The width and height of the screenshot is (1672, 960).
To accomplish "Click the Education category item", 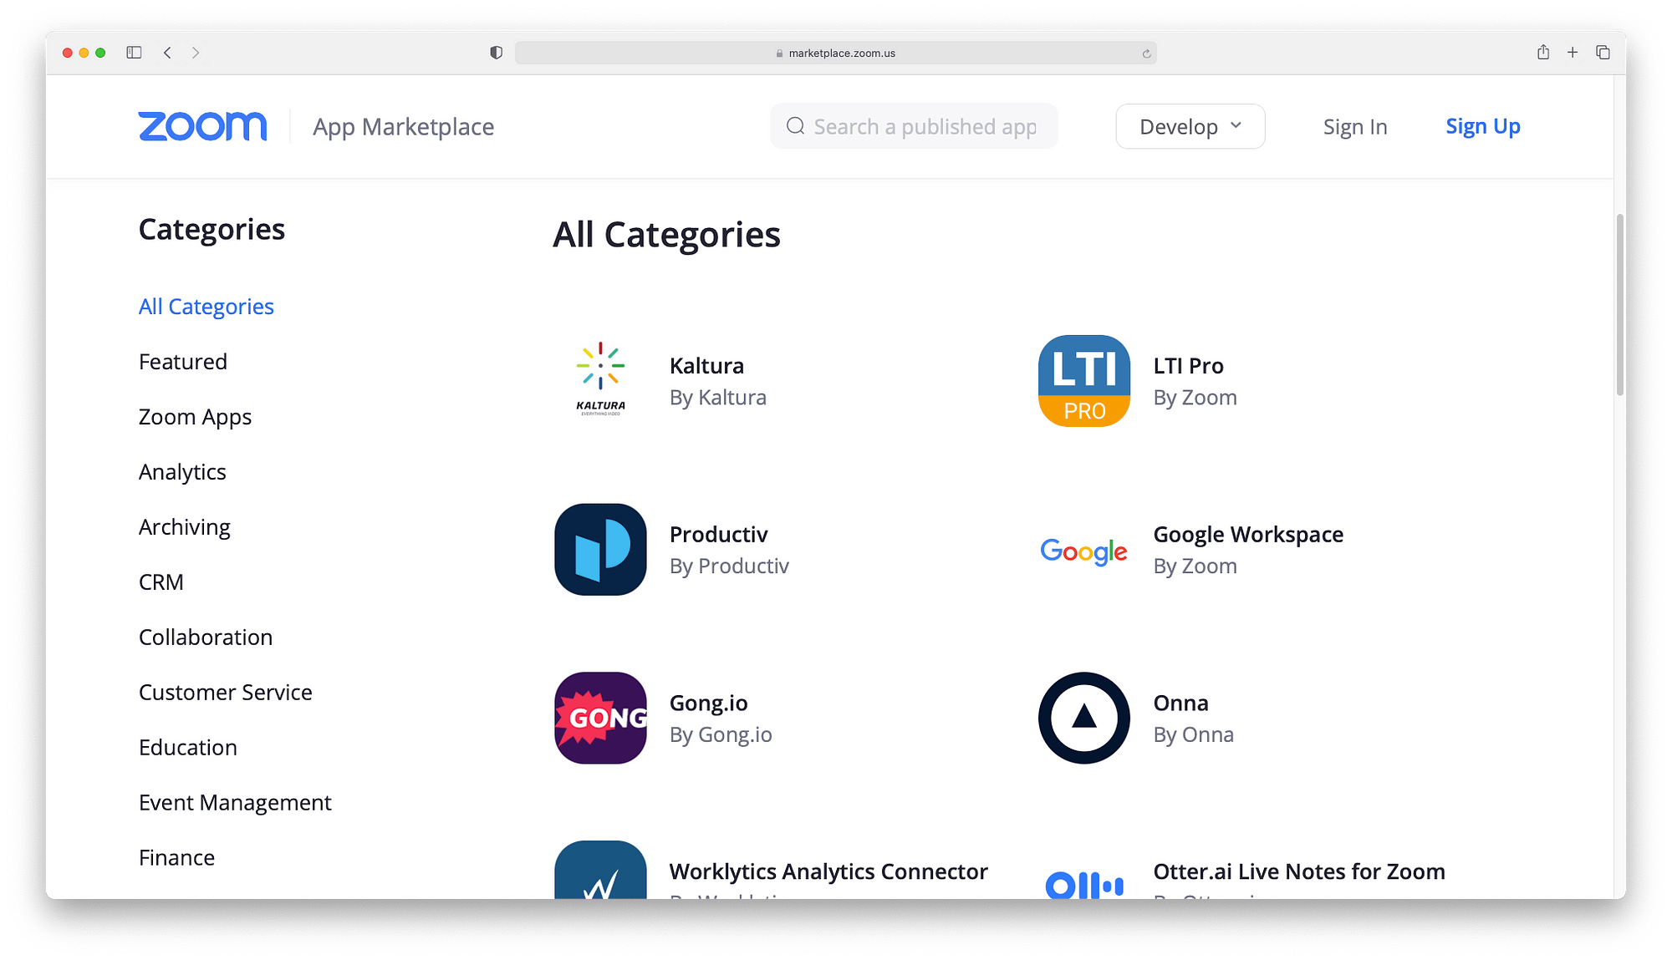I will [187, 746].
